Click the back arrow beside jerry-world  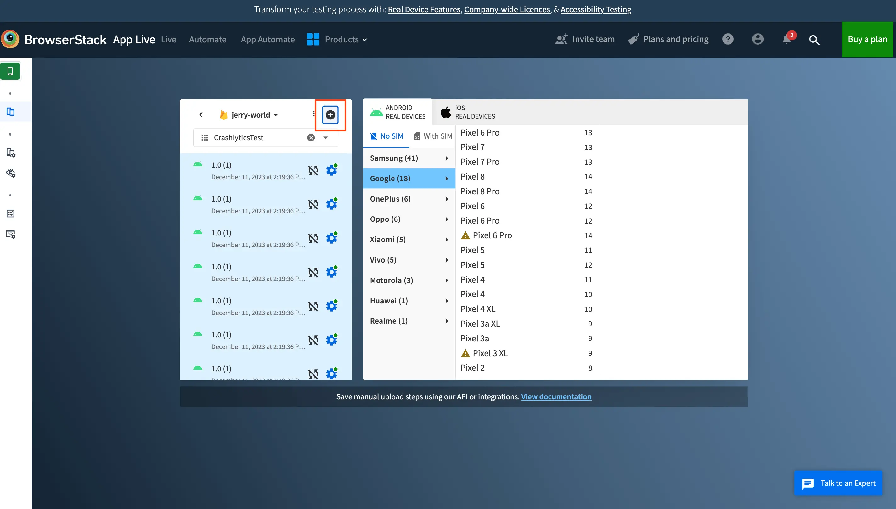pyautogui.click(x=201, y=115)
